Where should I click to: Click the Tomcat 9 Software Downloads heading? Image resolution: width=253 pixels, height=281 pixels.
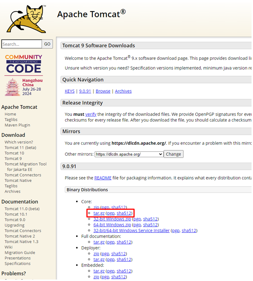(x=99, y=46)
